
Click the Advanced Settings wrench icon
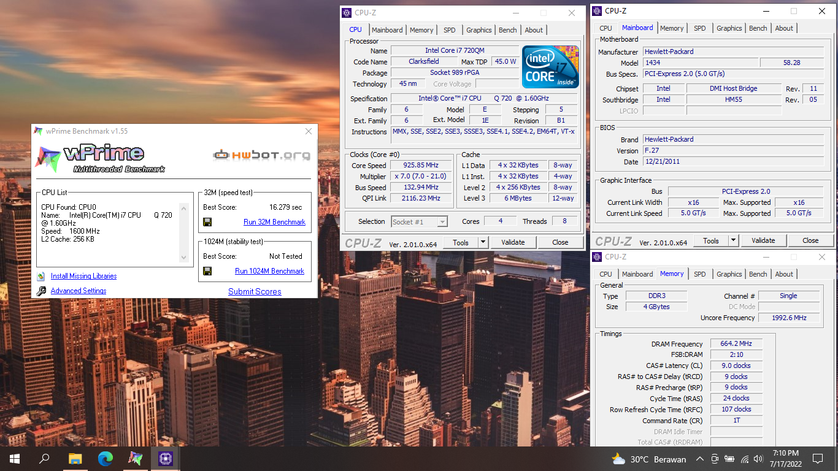[41, 291]
